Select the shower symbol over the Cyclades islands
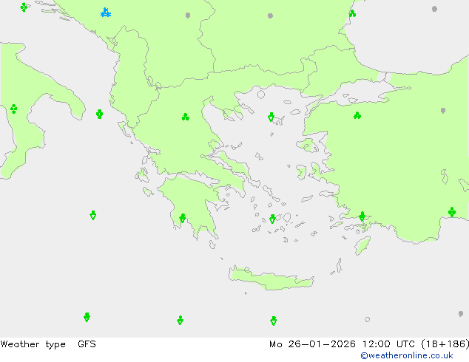 click(272, 219)
